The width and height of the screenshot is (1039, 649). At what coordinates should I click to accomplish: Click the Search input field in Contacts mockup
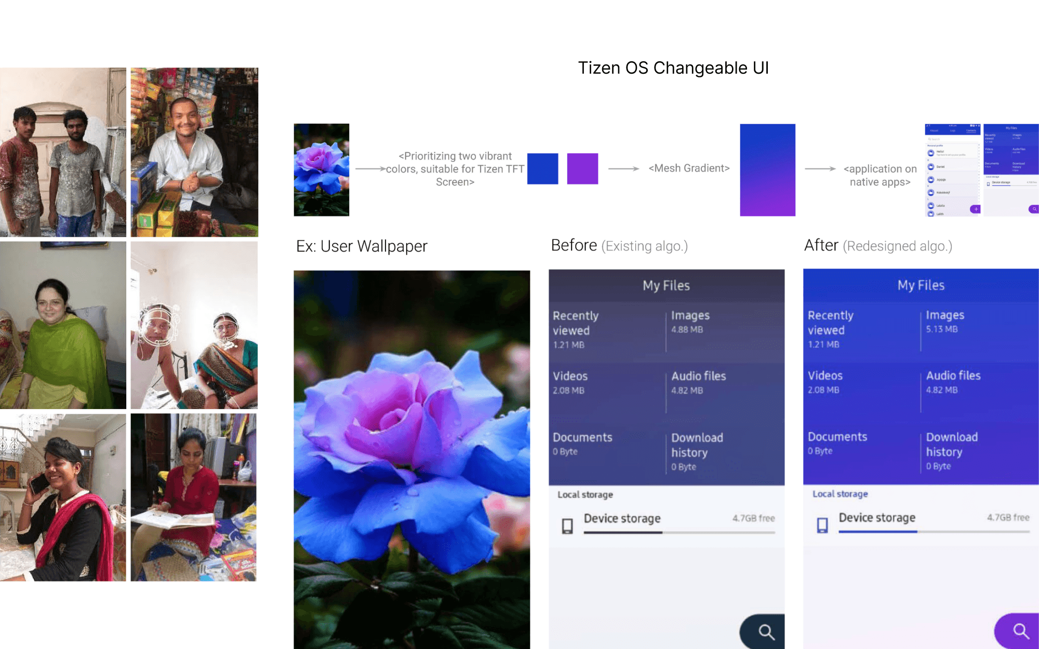(x=940, y=139)
